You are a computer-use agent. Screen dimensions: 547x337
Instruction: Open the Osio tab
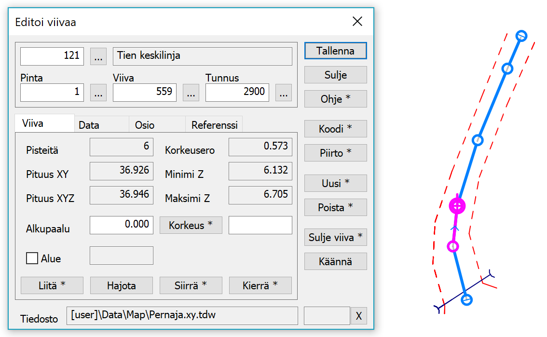pyautogui.click(x=145, y=125)
